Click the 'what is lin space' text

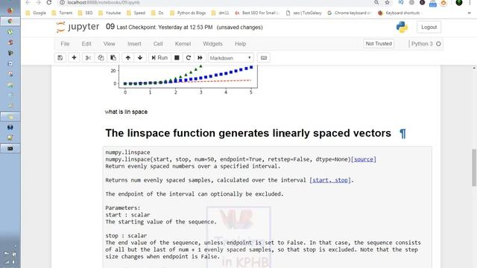[126, 112]
